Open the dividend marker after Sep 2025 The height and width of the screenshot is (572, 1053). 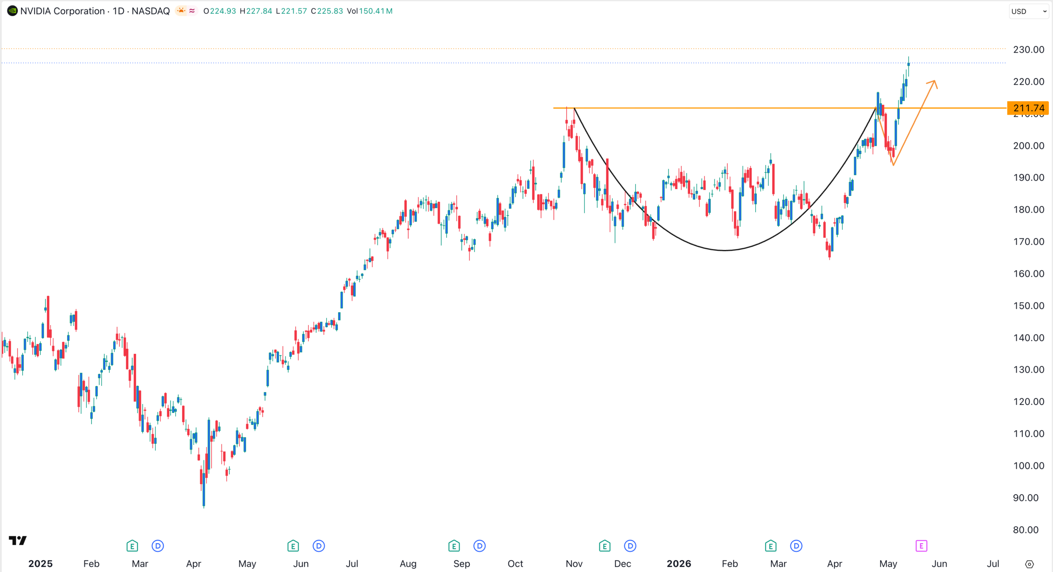[x=480, y=546]
